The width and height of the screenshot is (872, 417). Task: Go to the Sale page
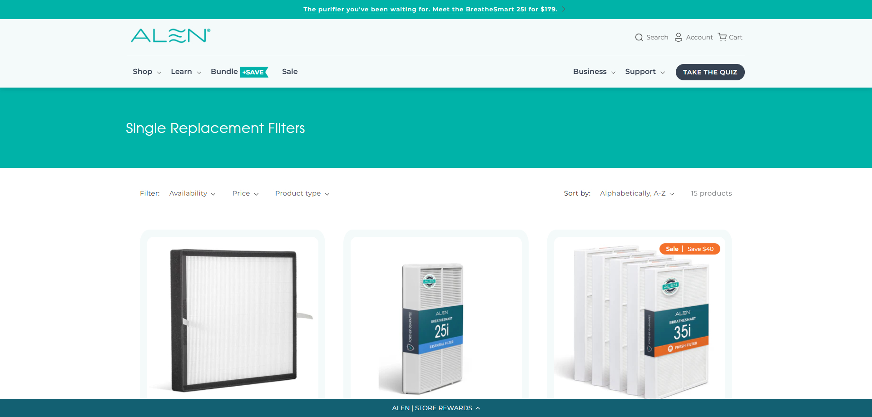pos(290,72)
